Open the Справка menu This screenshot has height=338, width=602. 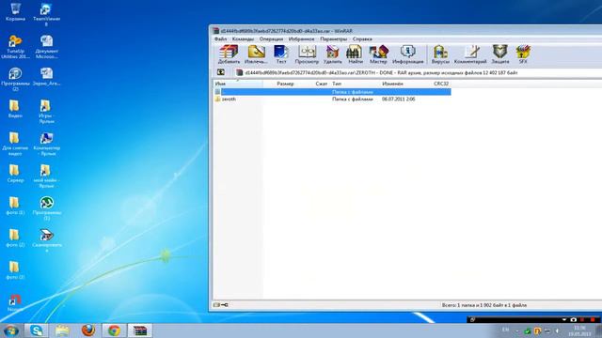tap(362, 39)
